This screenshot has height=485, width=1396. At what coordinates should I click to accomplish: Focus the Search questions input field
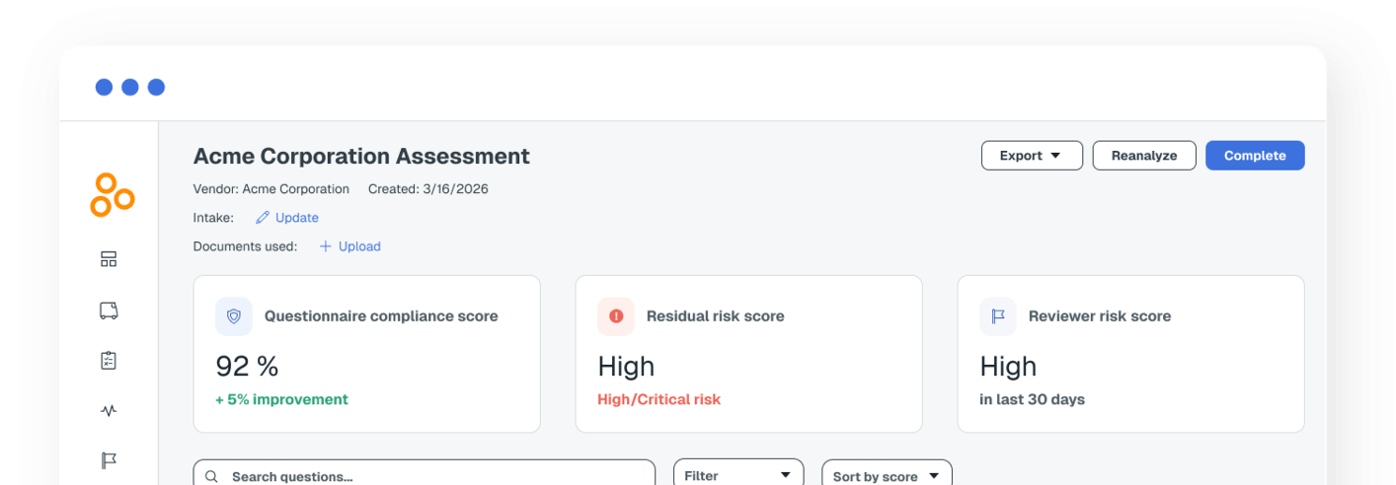coord(434,476)
